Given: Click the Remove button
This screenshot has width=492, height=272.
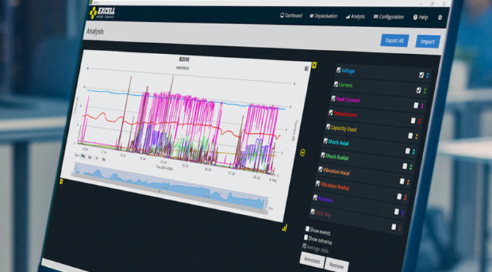Looking at the screenshot, I should 337,265.
